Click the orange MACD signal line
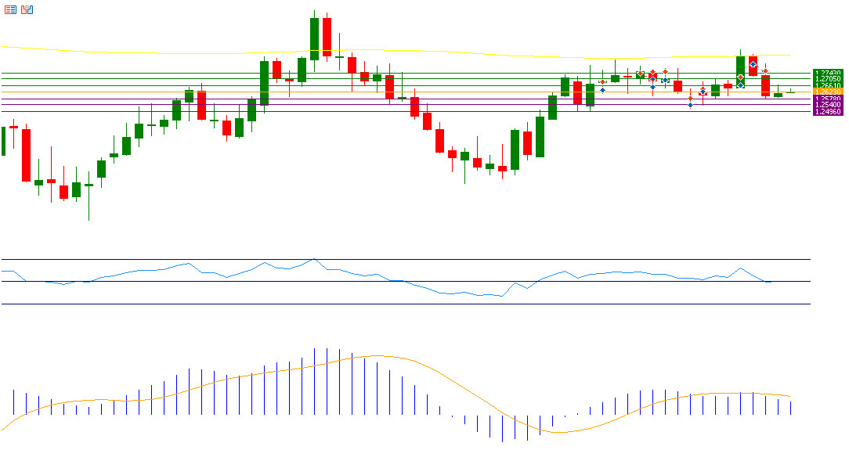This screenshot has width=849, height=468. click(470, 389)
